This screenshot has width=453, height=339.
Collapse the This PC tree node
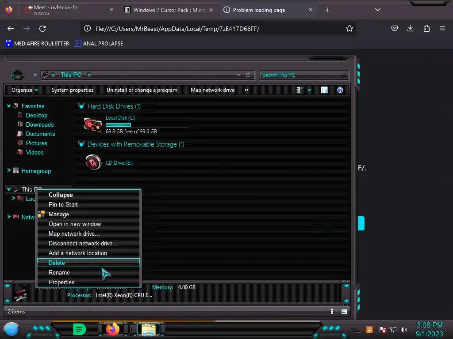(x=9, y=189)
